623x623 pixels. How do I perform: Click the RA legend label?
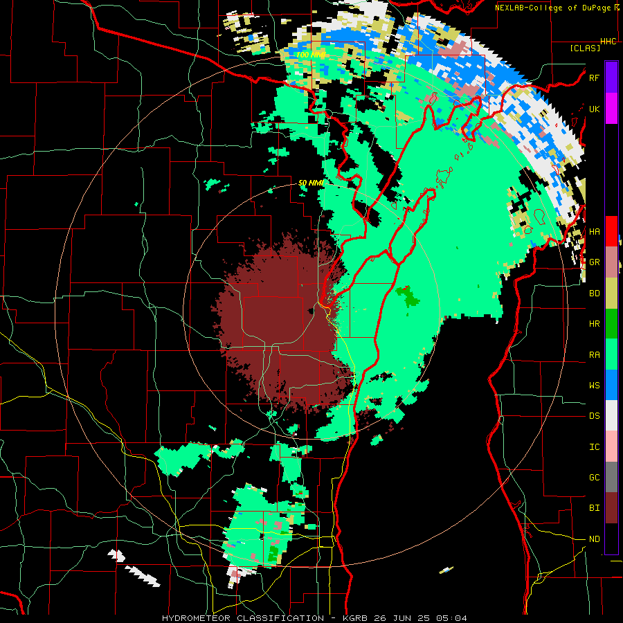pos(594,355)
